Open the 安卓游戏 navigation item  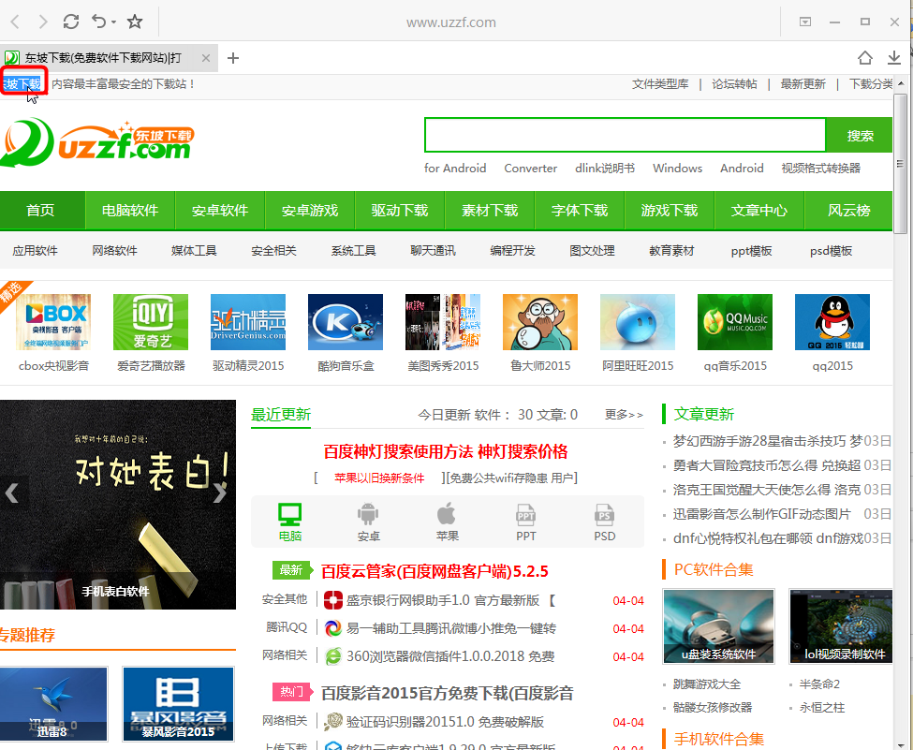(x=310, y=211)
